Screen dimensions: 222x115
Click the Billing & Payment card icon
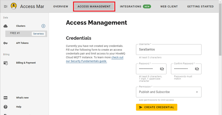tap(6, 63)
